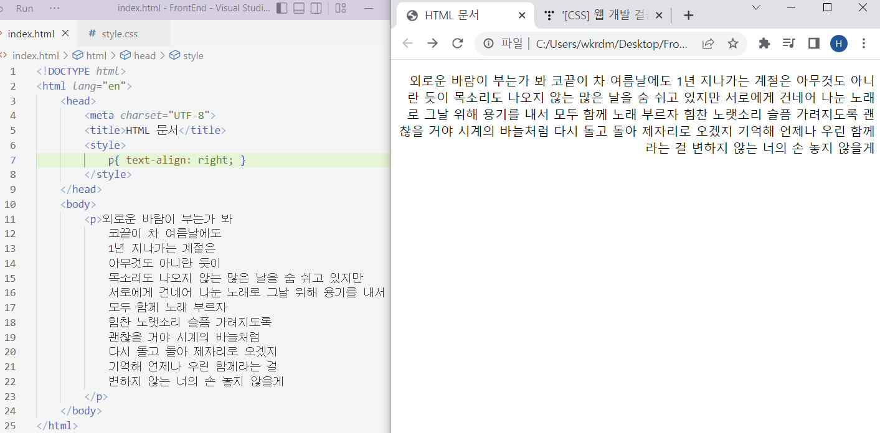
Task: Select the head breadcrumb item
Action: 138,55
